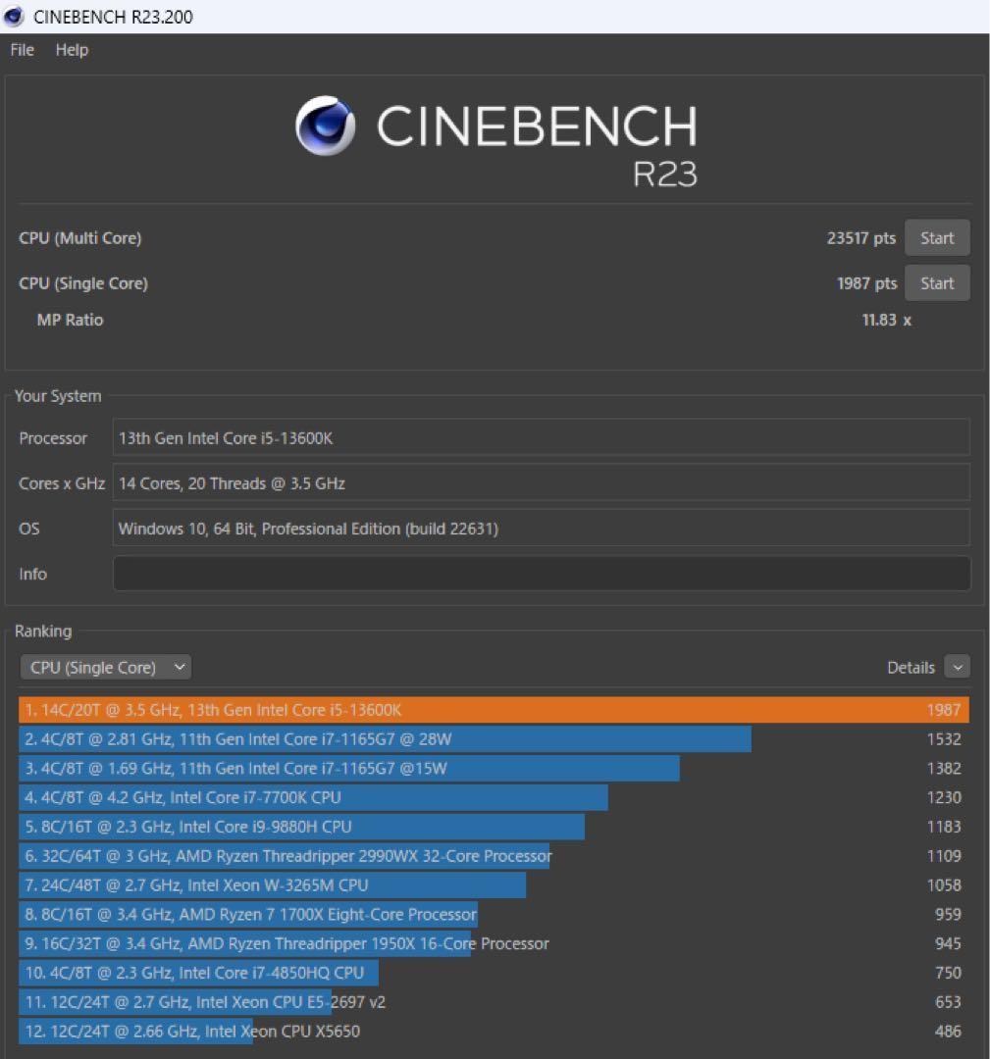The image size is (990, 1059).
Task: Select the Ryzen 7 1700X ranking row
Action: [248, 915]
